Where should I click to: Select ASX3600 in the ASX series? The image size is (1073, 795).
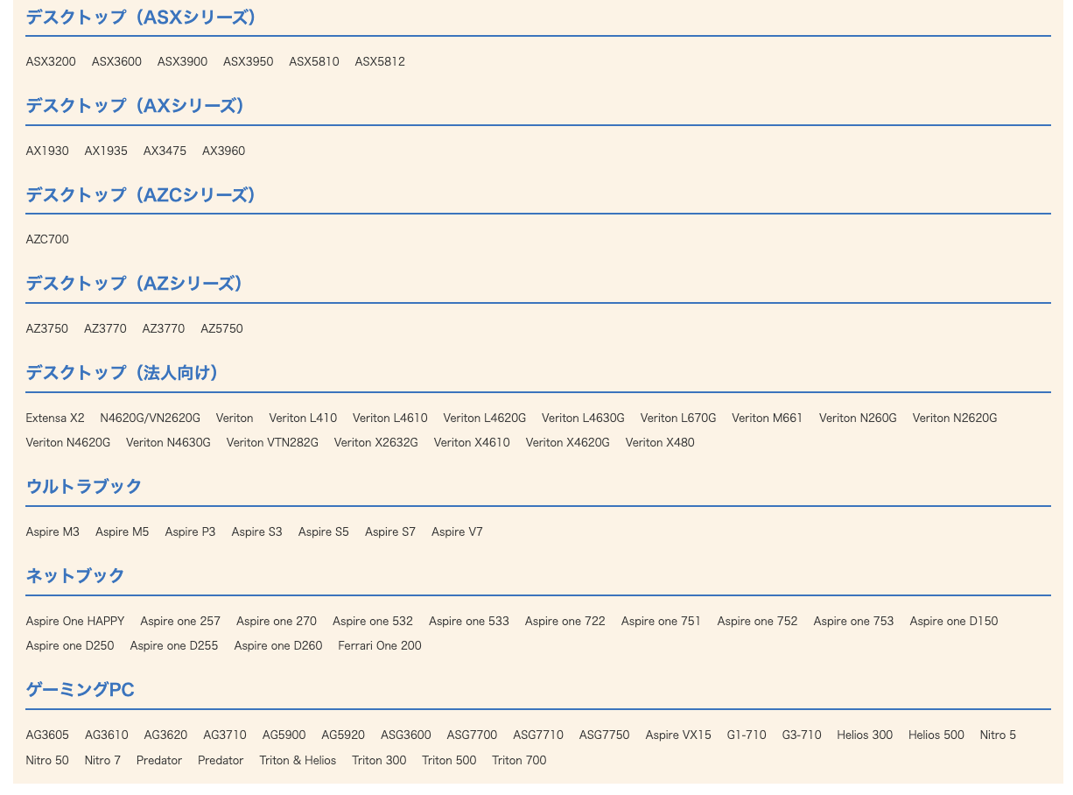(x=116, y=61)
